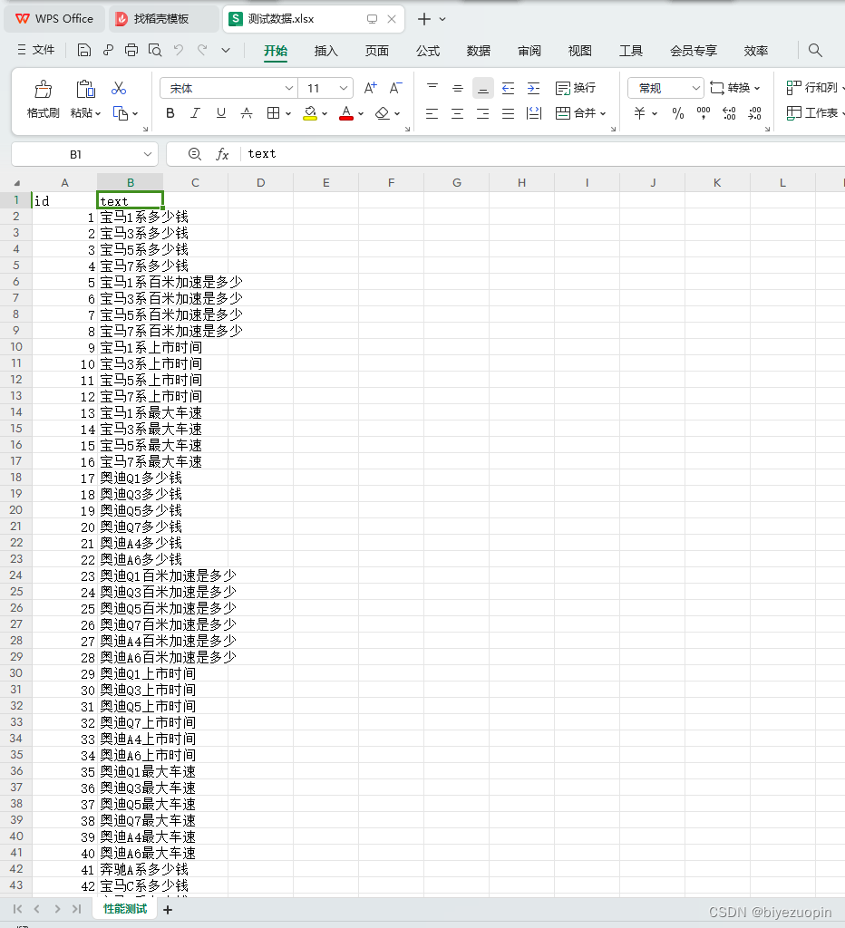
Task: Select the 性能测试 sheet tab
Action: tap(125, 909)
